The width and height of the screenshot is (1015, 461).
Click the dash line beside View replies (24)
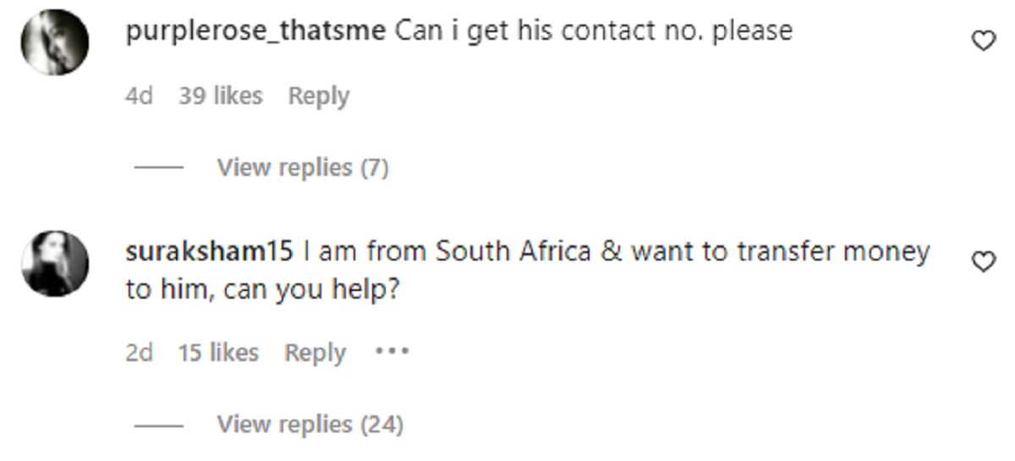159,424
